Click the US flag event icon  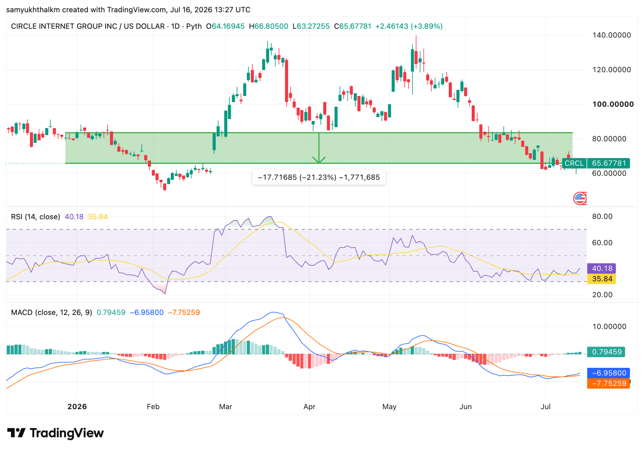click(580, 198)
